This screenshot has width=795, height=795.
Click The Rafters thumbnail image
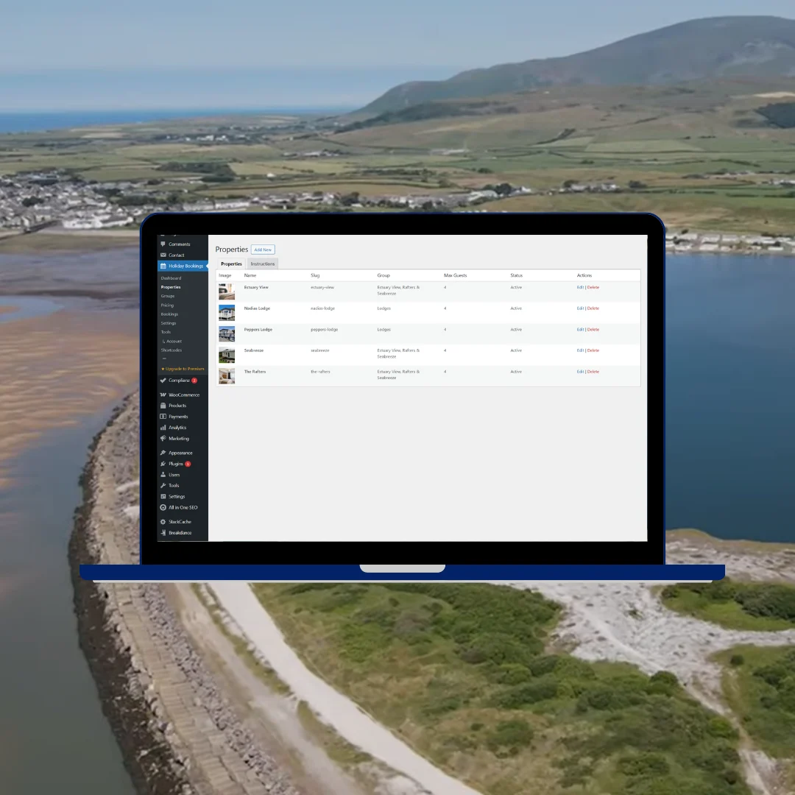click(x=227, y=375)
